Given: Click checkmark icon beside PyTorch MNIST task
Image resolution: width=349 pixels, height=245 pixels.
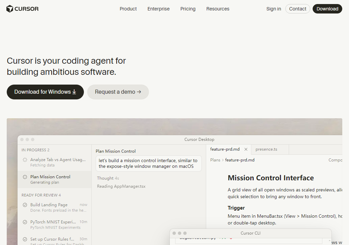Looking at the screenshot, I should [25, 222].
